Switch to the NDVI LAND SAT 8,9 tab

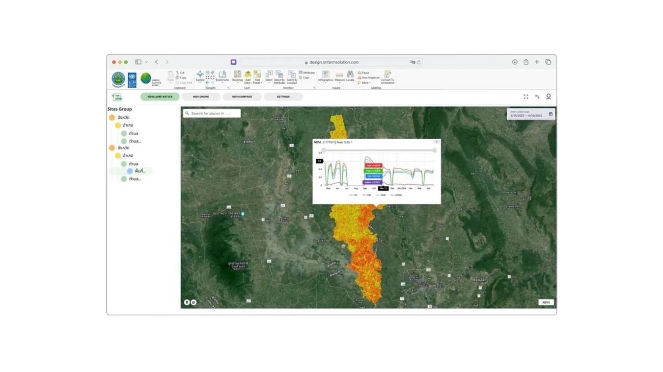click(x=160, y=97)
